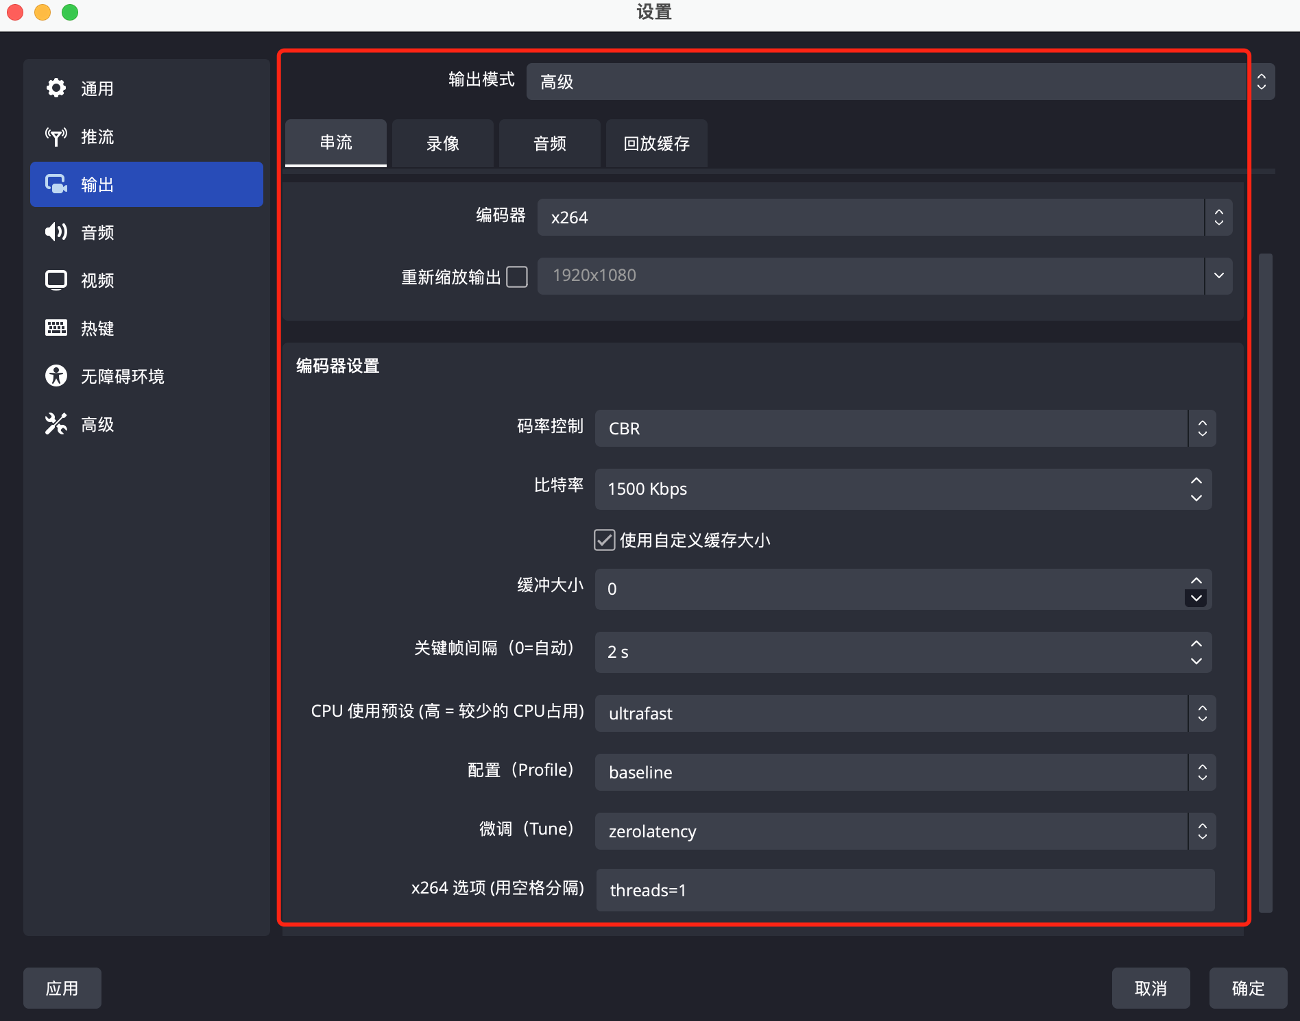Click the 应用 button
Viewport: 1300px width, 1021px height.
(62, 988)
